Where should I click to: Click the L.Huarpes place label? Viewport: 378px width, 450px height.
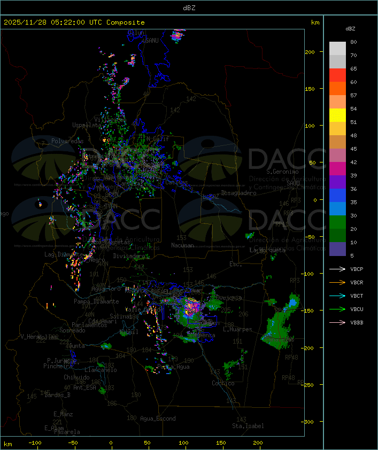[237, 329]
